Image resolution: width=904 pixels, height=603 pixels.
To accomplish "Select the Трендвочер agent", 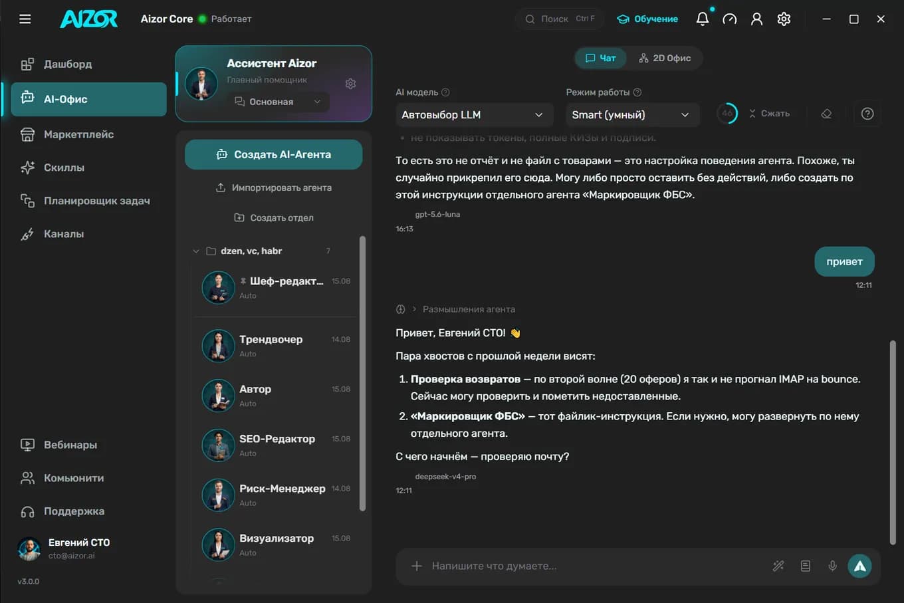I will coord(277,346).
